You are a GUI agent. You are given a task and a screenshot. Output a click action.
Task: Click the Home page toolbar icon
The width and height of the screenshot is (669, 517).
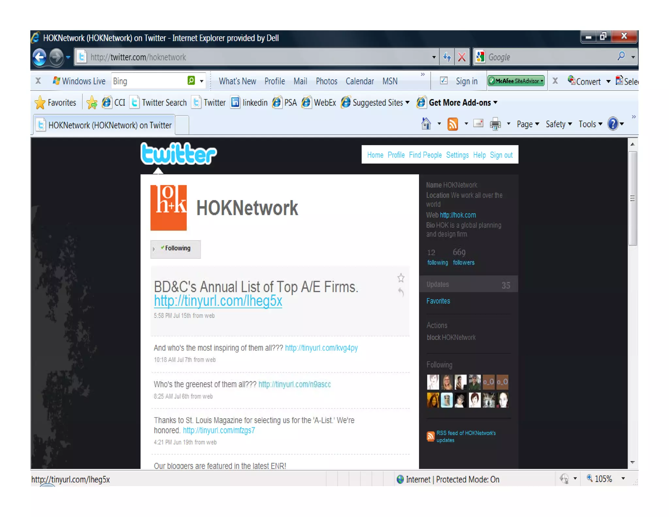(x=426, y=124)
